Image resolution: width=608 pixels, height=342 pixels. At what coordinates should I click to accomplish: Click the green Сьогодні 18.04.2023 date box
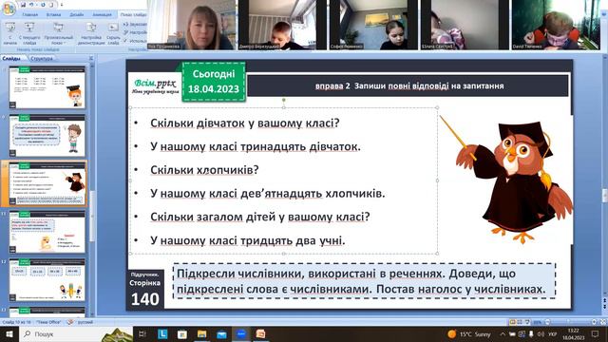[214, 82]
